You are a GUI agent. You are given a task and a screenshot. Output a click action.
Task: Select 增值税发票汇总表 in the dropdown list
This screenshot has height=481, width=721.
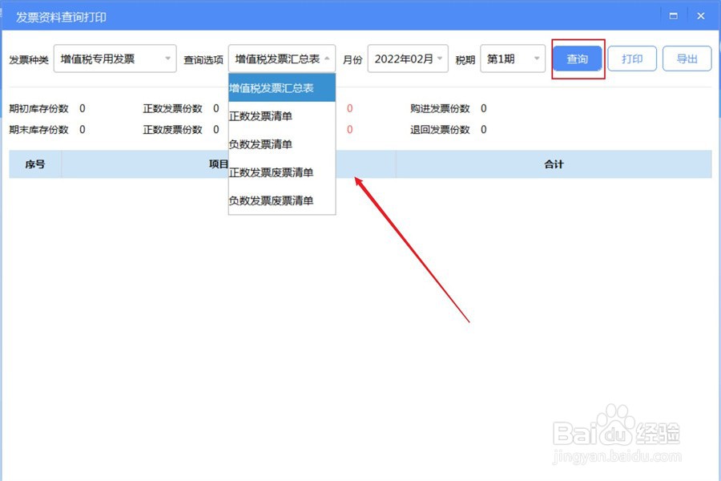(282, 88)
